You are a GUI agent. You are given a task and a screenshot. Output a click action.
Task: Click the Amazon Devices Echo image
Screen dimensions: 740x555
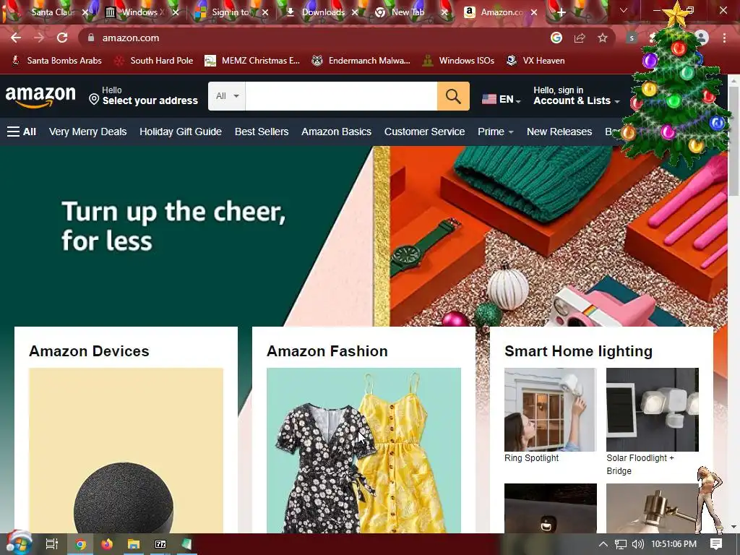pyautogui.click(x=126, y=450)
